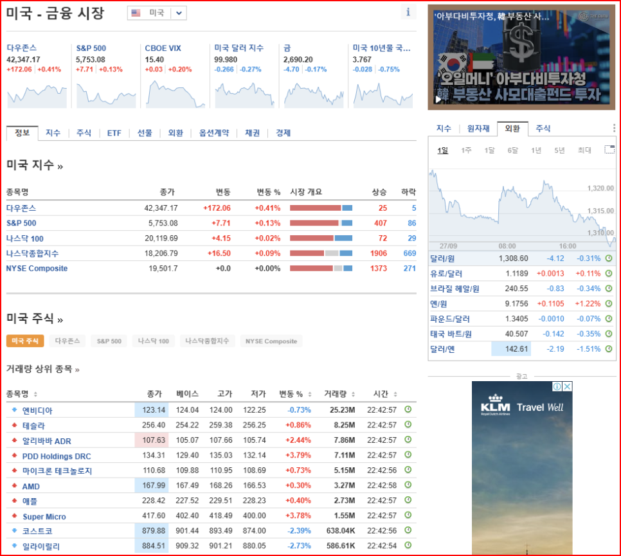Image resolution: width=621 pixels, height=556 pixels.
Task: Switch to the 지수 tab in main navigation
Action: point(53,133)
